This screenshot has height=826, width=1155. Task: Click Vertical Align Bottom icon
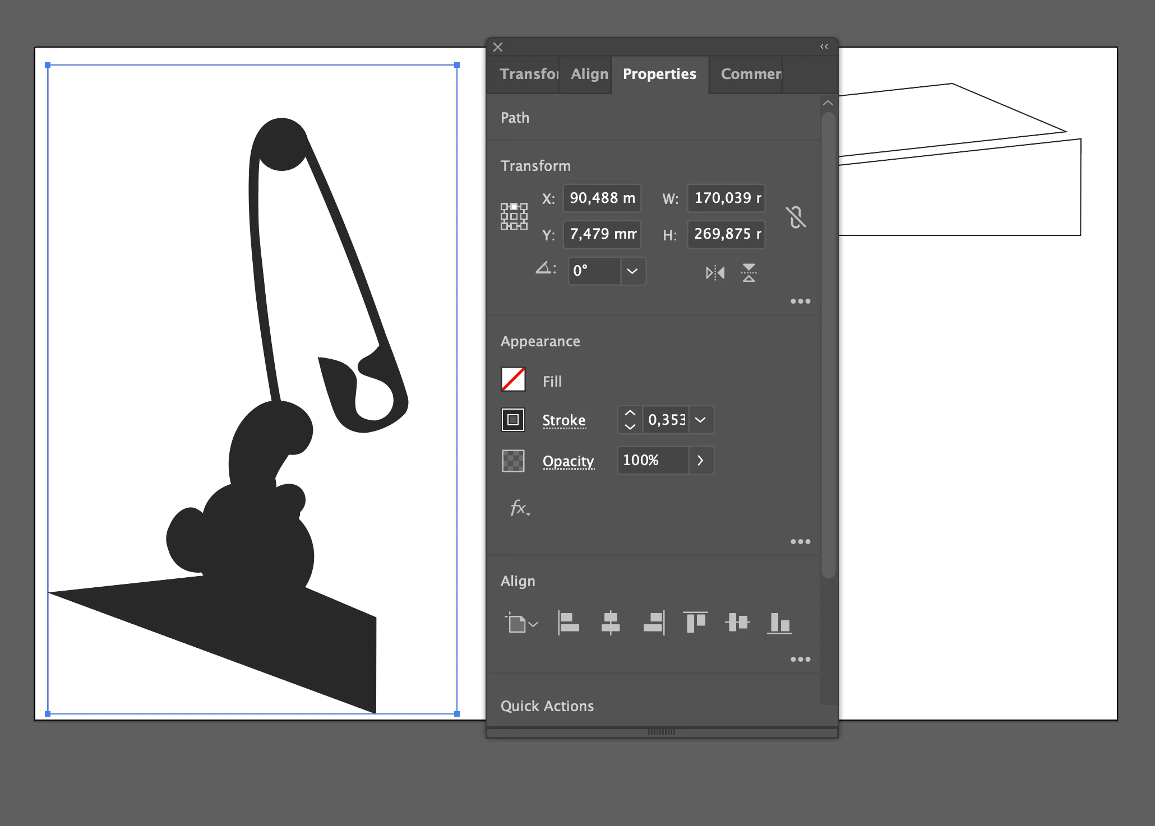[x=779, y=623]
